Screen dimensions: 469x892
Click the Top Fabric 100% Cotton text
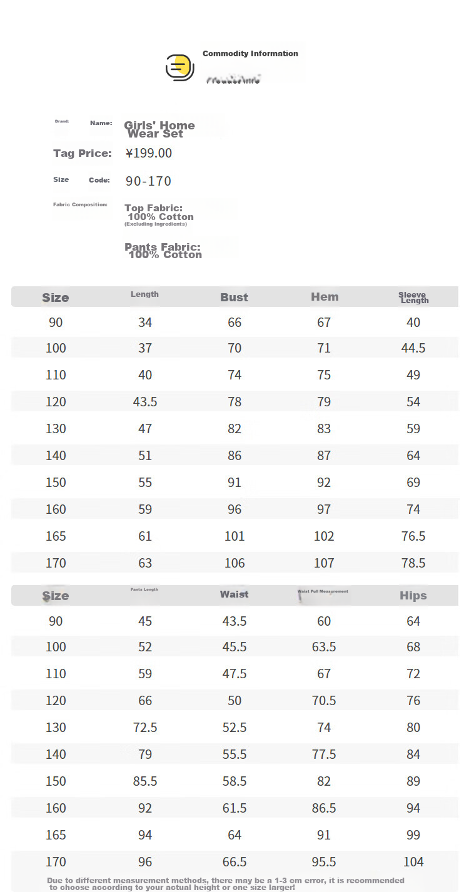click(159, 213)
